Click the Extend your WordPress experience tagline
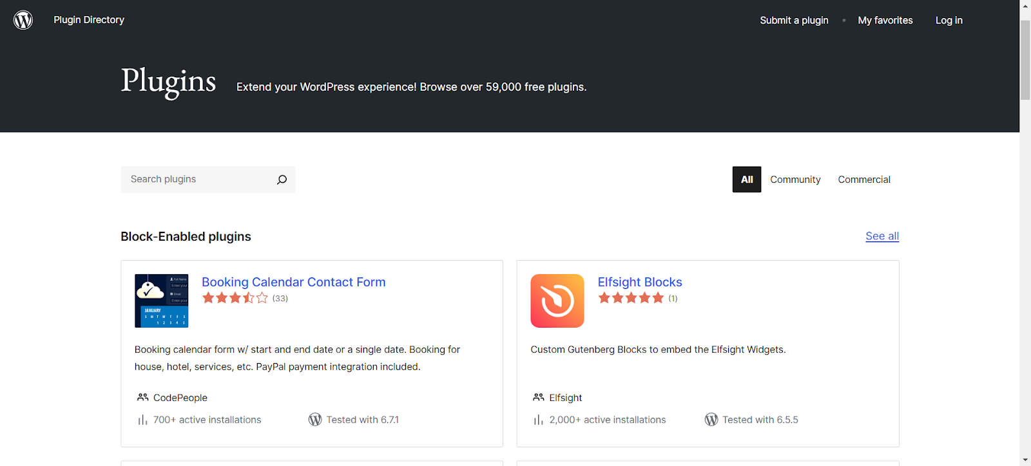The image size is (1031, 466). pos(412,87)
